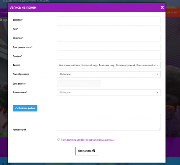Image resolution: width=180 pixels, height=165 pixels.
Task: Open the Филиал dropdown list
Action: 109,65
